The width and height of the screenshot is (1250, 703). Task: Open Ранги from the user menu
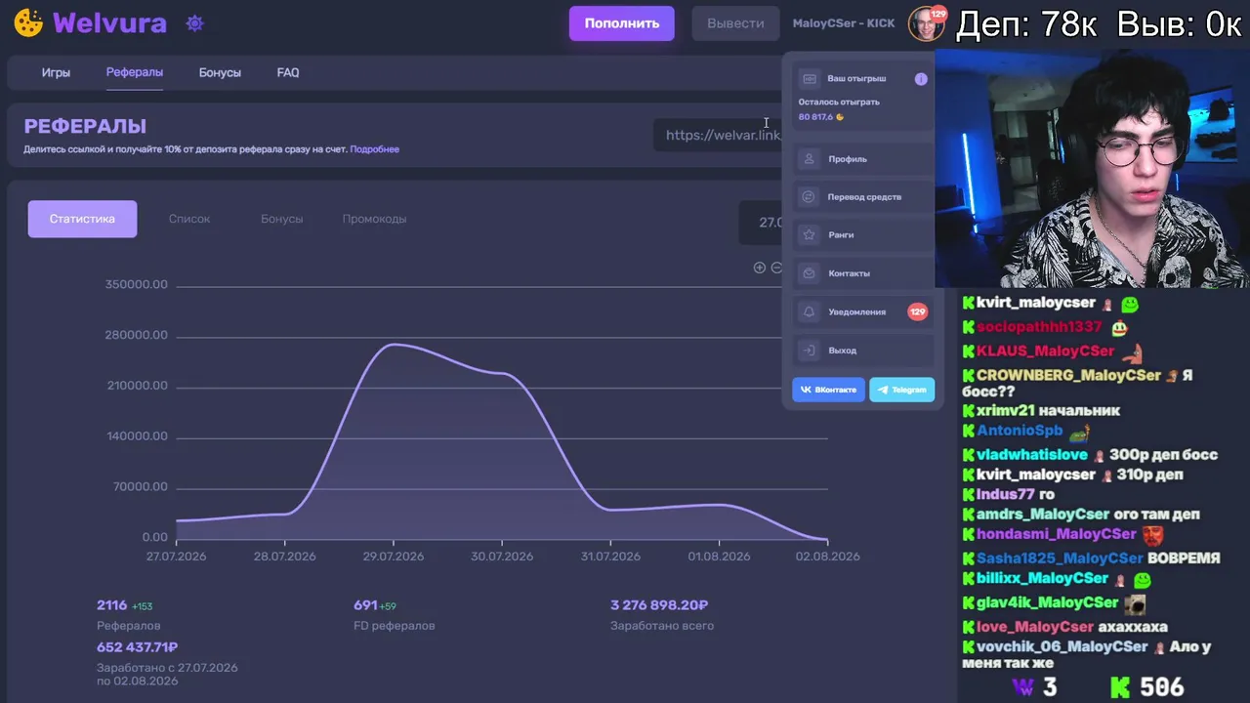[x=863, y=235]
